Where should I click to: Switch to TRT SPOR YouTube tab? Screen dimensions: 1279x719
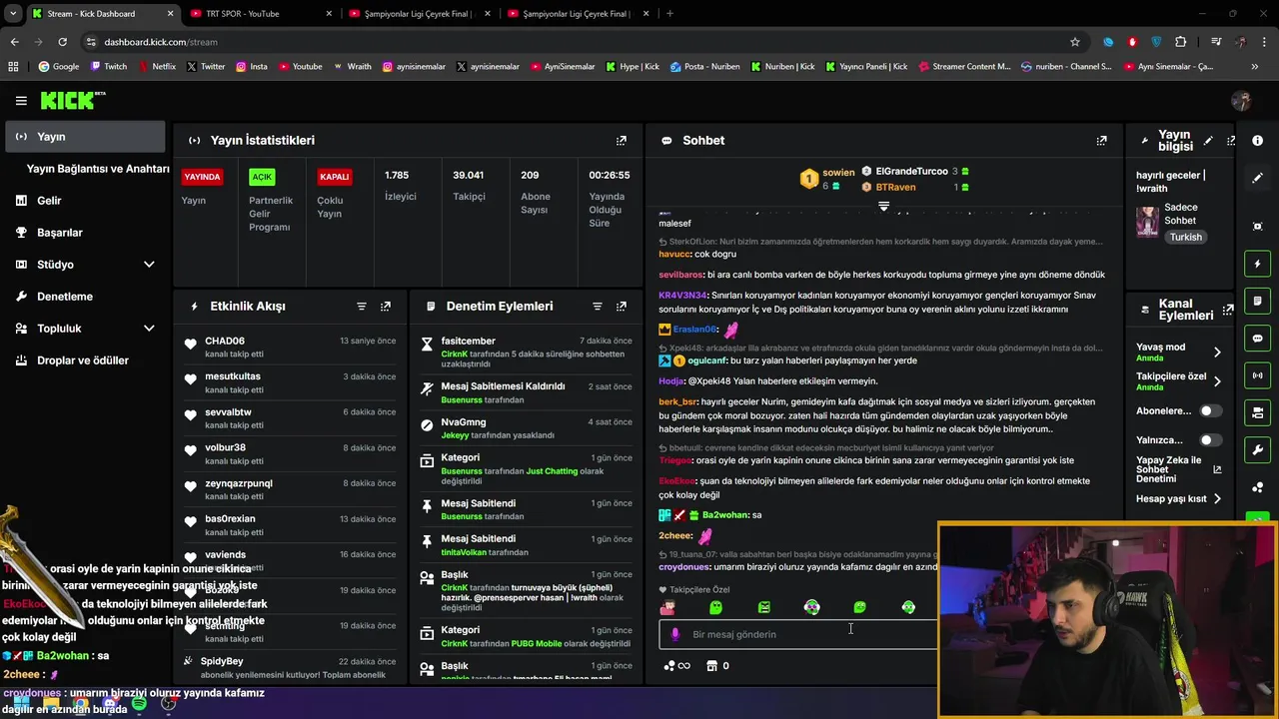coord(262,14)
